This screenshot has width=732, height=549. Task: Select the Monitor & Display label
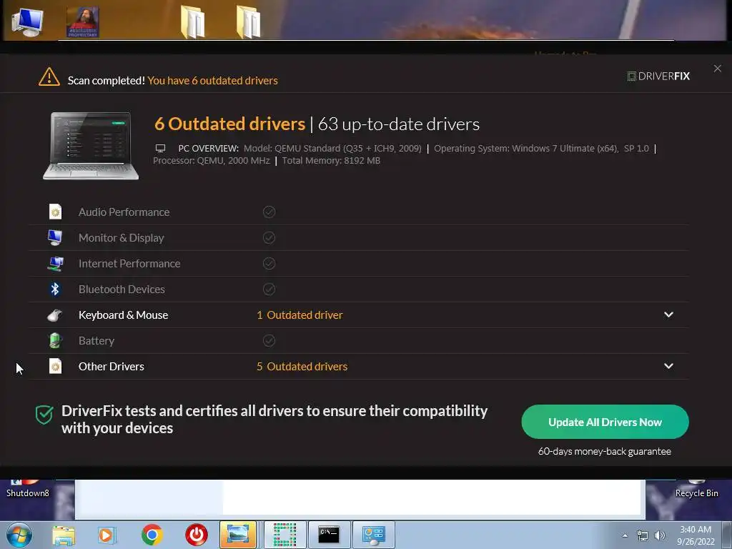pyautogui.click(x=122, y=237)
